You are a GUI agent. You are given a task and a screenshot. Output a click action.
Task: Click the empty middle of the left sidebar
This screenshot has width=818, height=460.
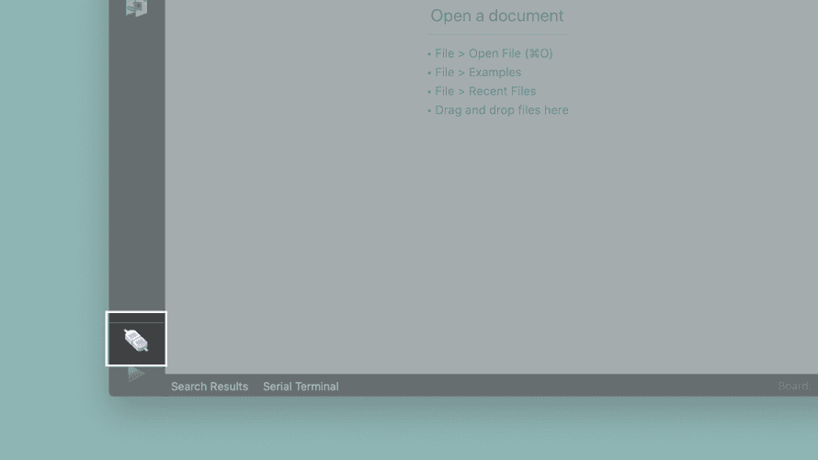136,165
